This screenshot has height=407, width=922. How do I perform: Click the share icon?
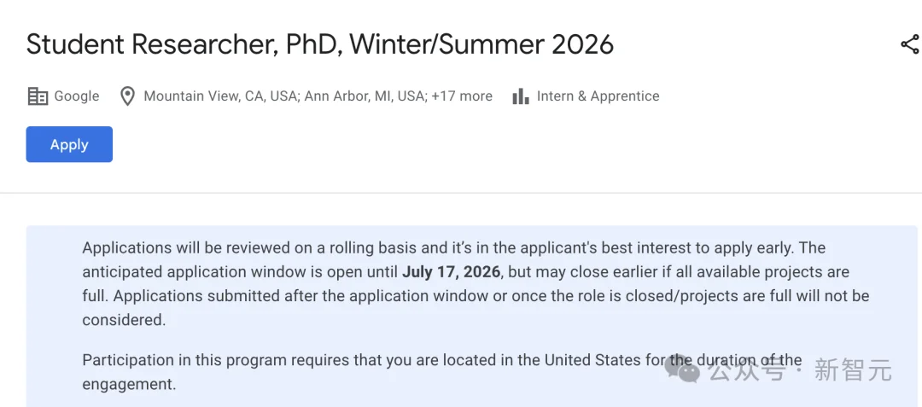tap(909, 45)
